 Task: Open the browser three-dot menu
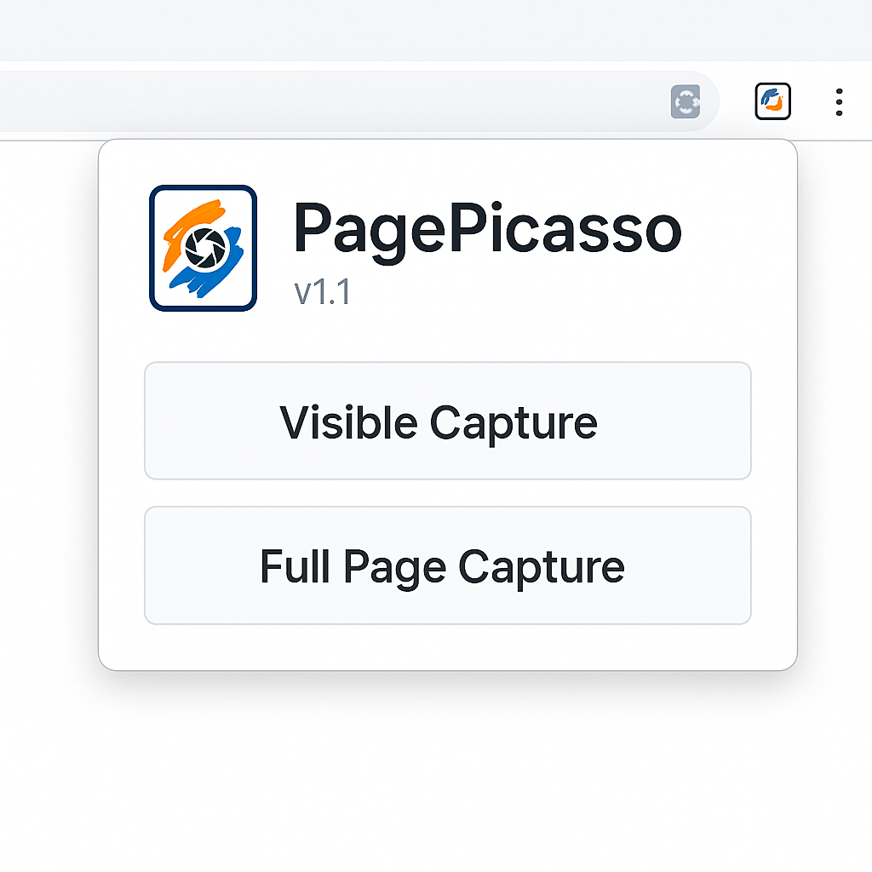pyautogui.click(x=839, y=102)
